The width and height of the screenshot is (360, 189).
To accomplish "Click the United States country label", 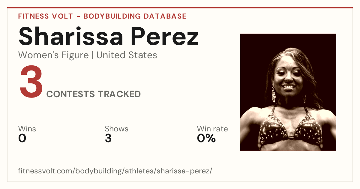I will tap(127, 55).
